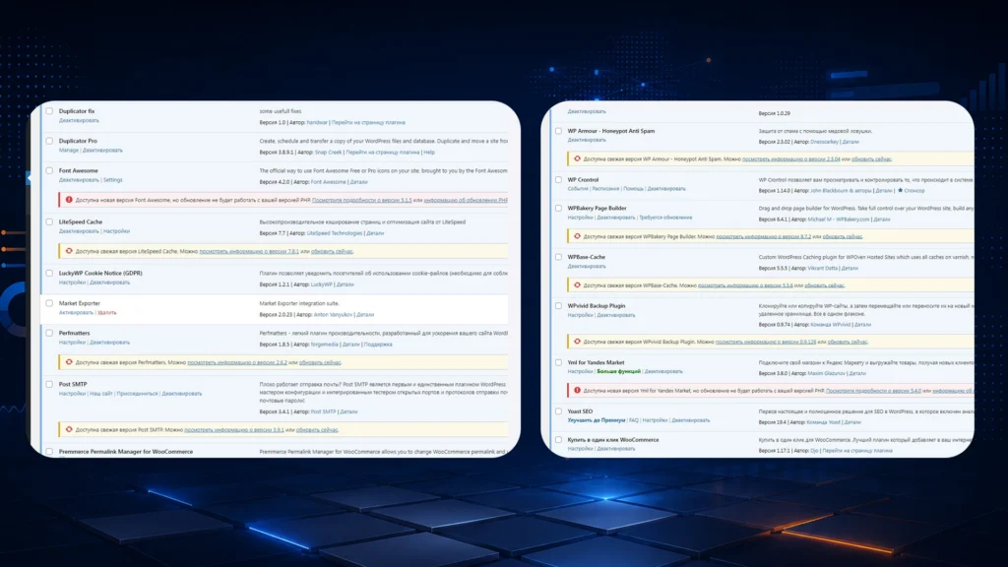
Task: Open Помощь link under WP Crontrol
Action: 633,189
